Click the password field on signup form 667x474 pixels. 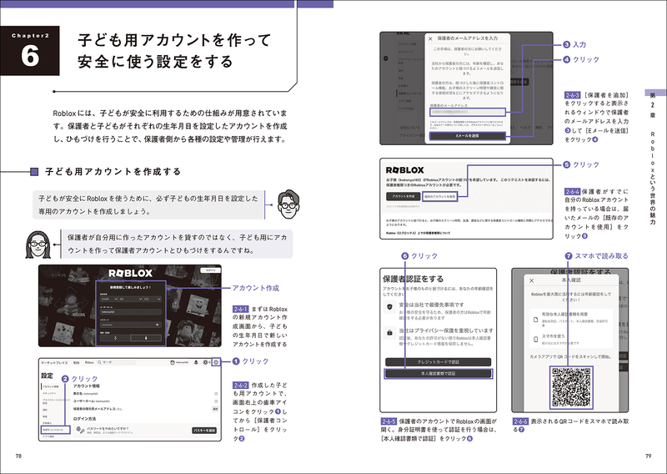131,325
